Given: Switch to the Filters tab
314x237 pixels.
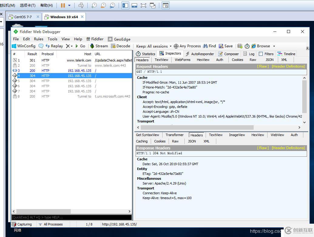Looking at the screenshot, I should point(266,54).
